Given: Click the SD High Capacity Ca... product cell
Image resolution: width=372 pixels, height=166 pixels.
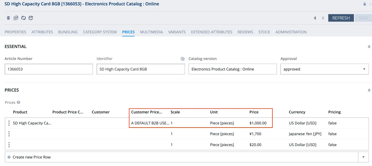Looking at the screenshot, I should (x=32, y=123).
